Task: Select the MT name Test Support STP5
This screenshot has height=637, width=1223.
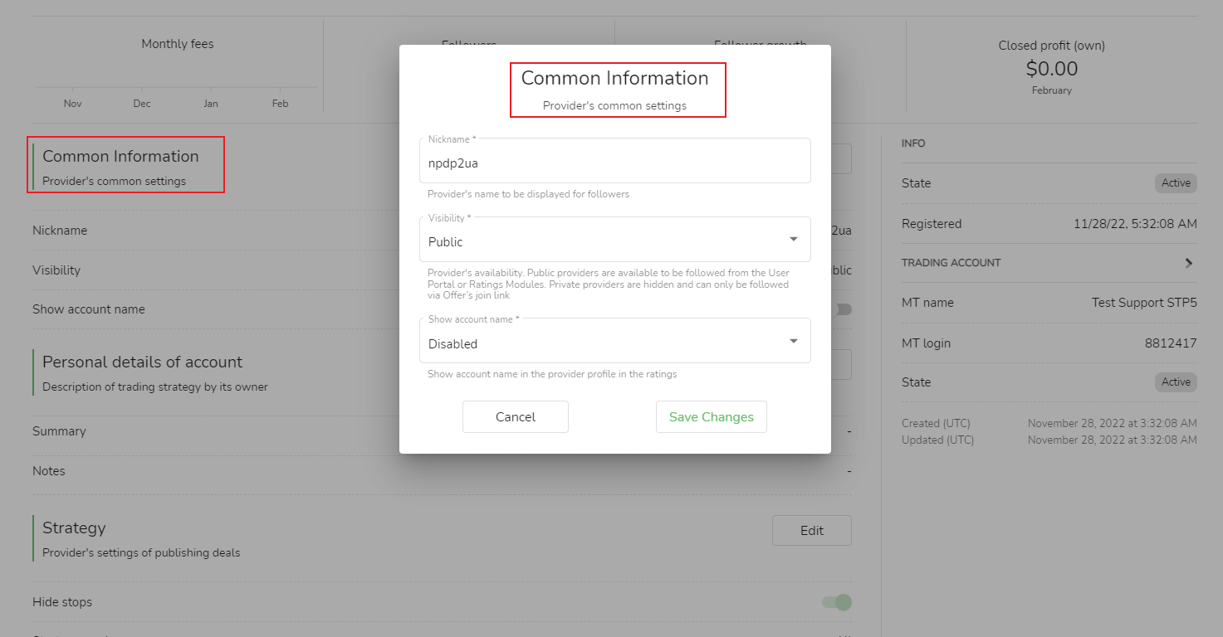Action: pyautogui.click(x=1143, y=303)
